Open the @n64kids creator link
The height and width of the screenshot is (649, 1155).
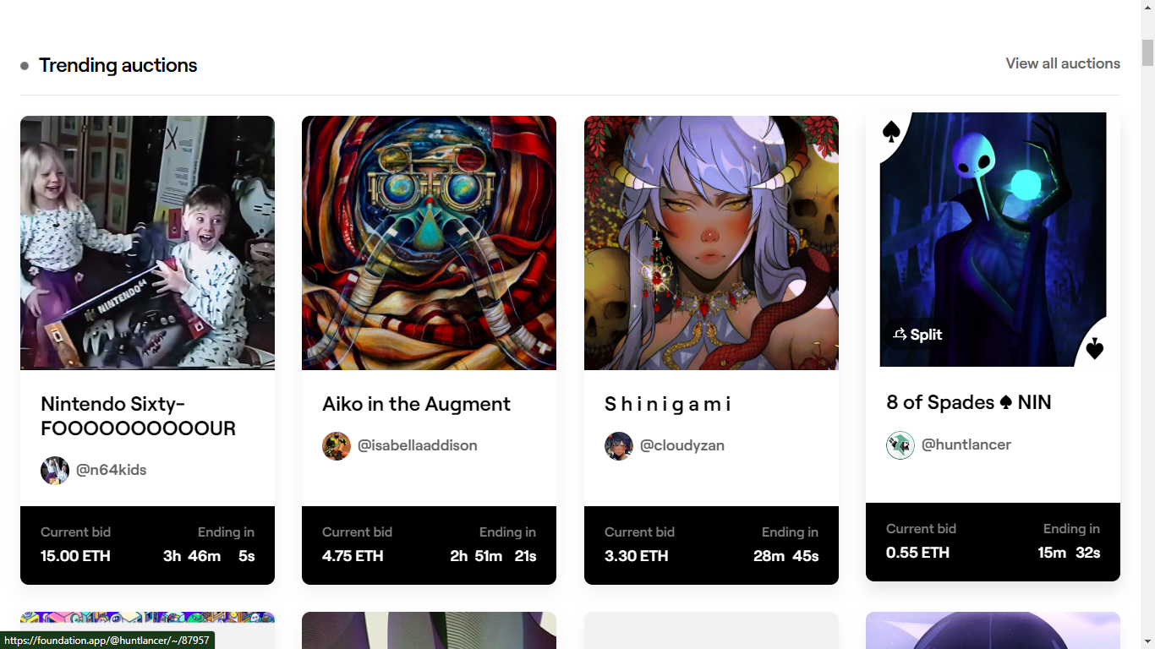pos(112,470)
